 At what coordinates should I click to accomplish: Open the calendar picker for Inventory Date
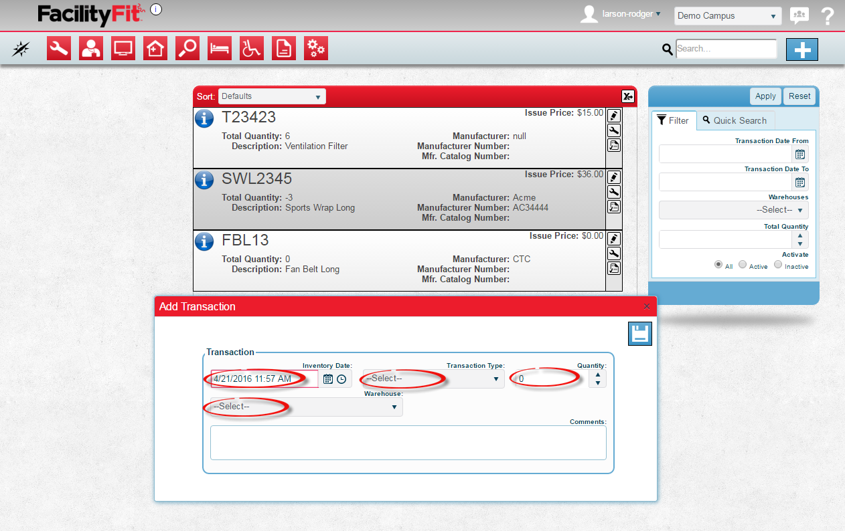pos(328,379)
